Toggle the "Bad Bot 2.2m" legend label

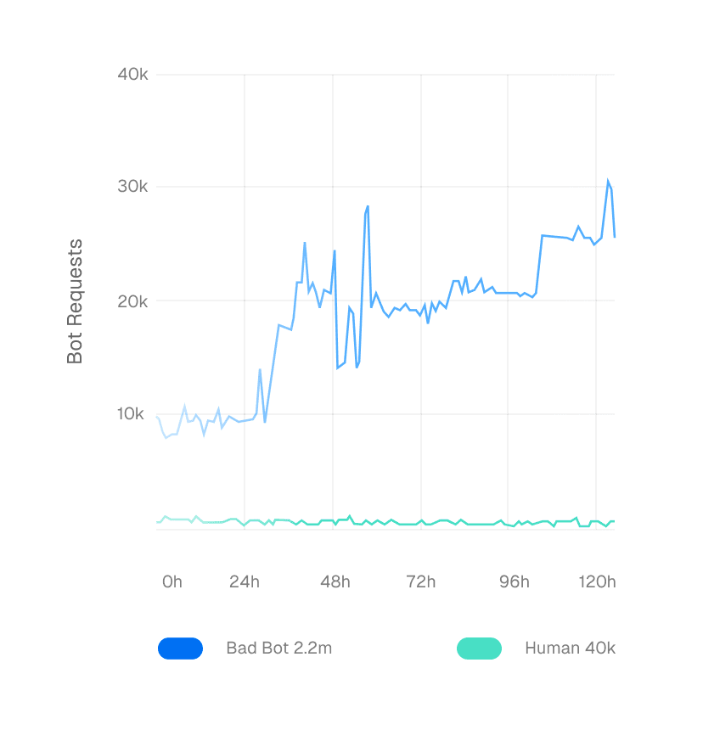pyautogui.click(x=278, y=649)
